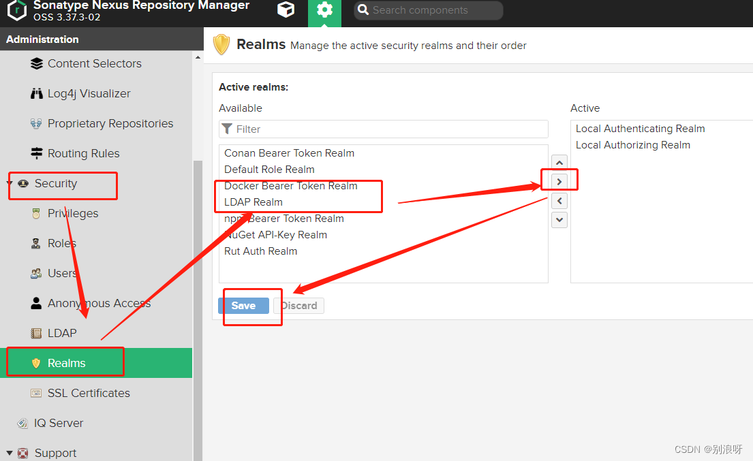
Task: Open Users page
Action: 63,274
